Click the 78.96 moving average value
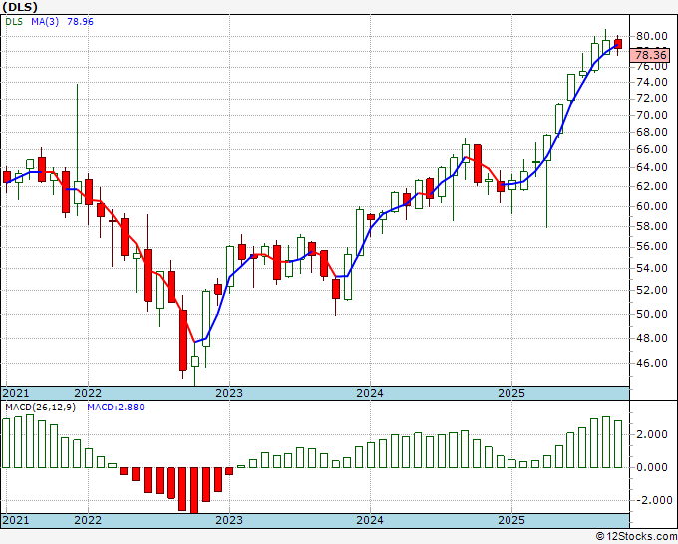Screen dimensions: 678x544 pyautogui.click(x=80, y=22)
